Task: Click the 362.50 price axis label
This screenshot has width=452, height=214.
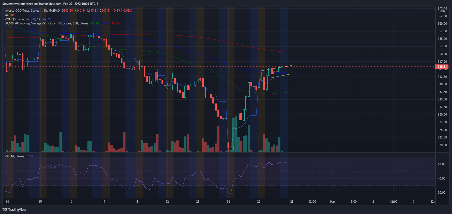Action: click(x=442, y=16)
